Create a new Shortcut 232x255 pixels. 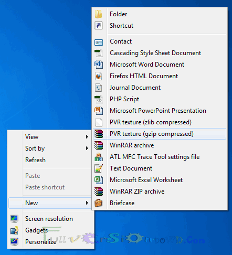[x=160, y=26]
